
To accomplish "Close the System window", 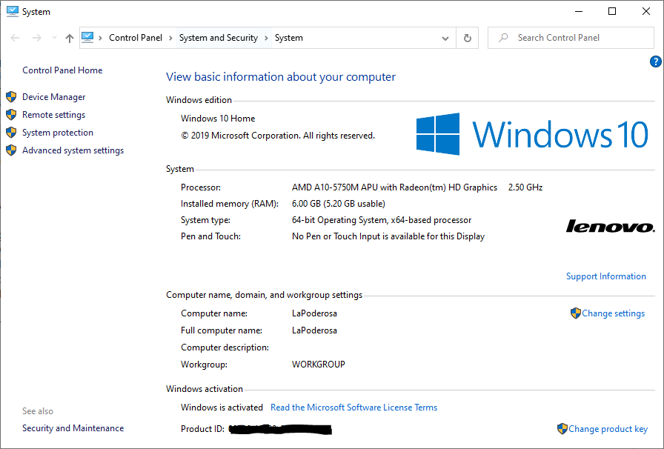I will pyautogui.click(x=645, y=11).
